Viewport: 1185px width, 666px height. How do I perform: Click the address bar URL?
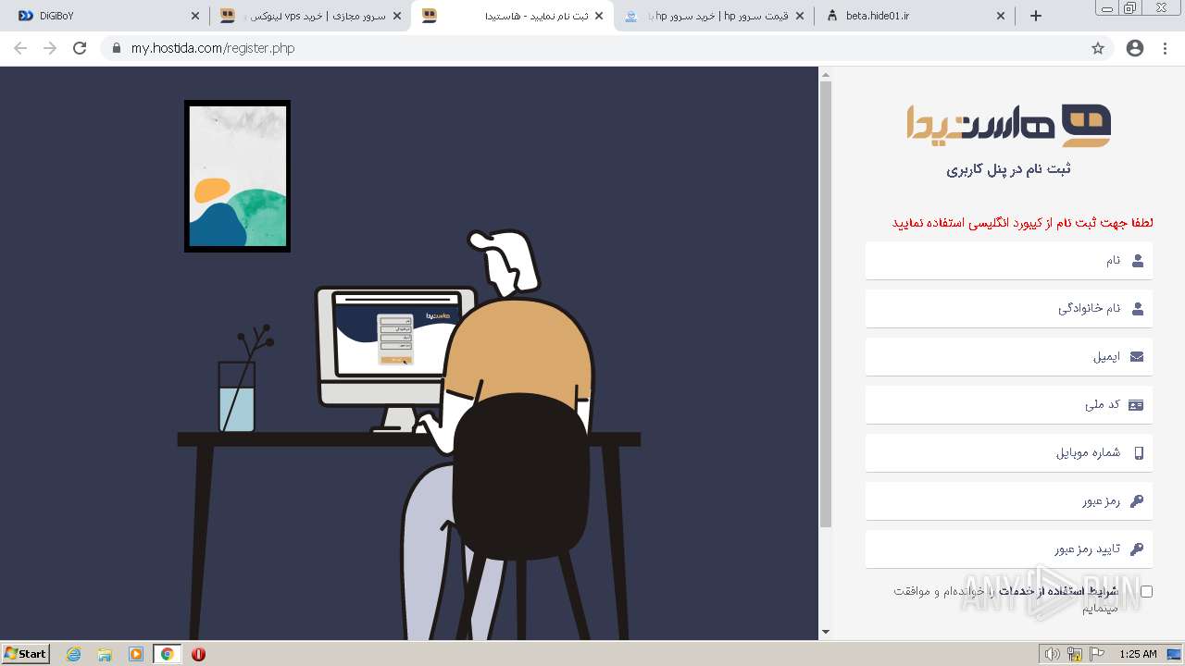click(213, 48)
